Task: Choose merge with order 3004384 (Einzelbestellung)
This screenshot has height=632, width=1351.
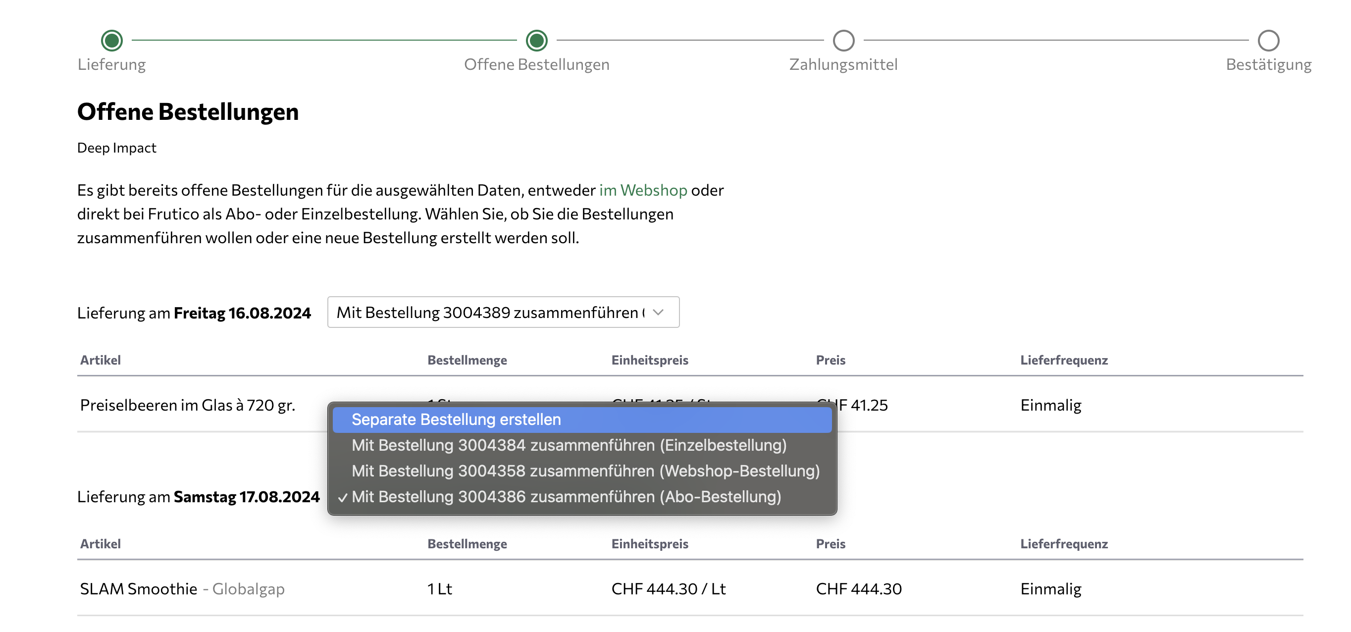Action: coord(569,445)
